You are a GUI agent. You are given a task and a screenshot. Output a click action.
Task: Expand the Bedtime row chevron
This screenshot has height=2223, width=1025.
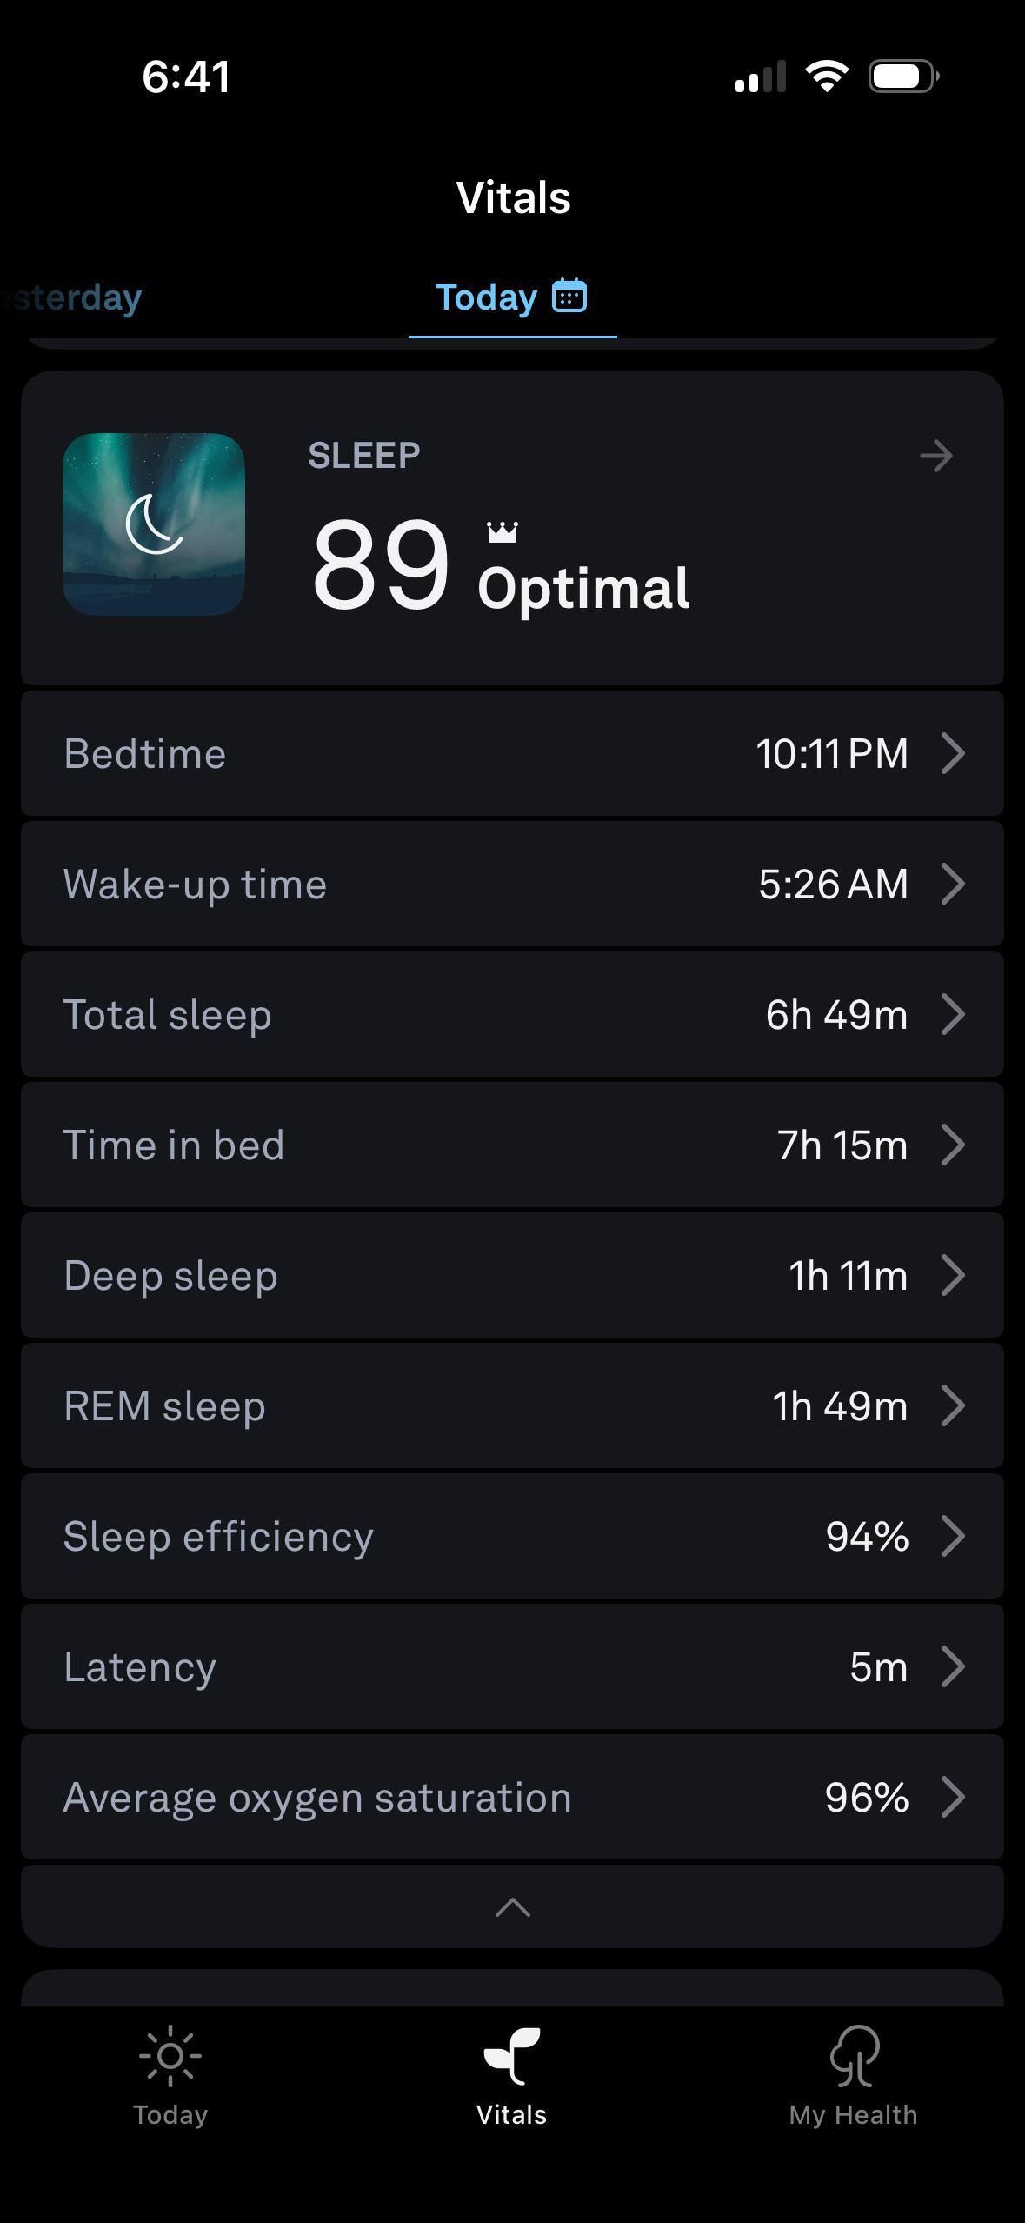[x=953, y=753]
